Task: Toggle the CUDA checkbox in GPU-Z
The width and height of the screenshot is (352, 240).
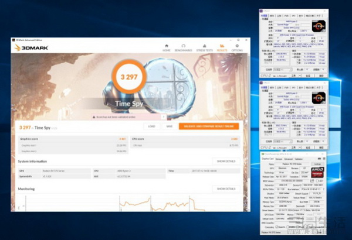Action: pos(288,227)
